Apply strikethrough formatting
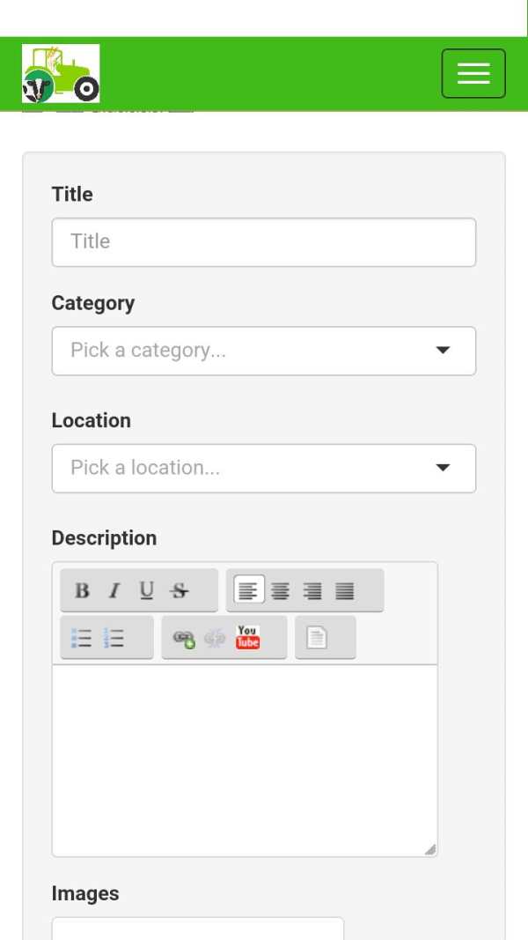 [x=179, y=590]
